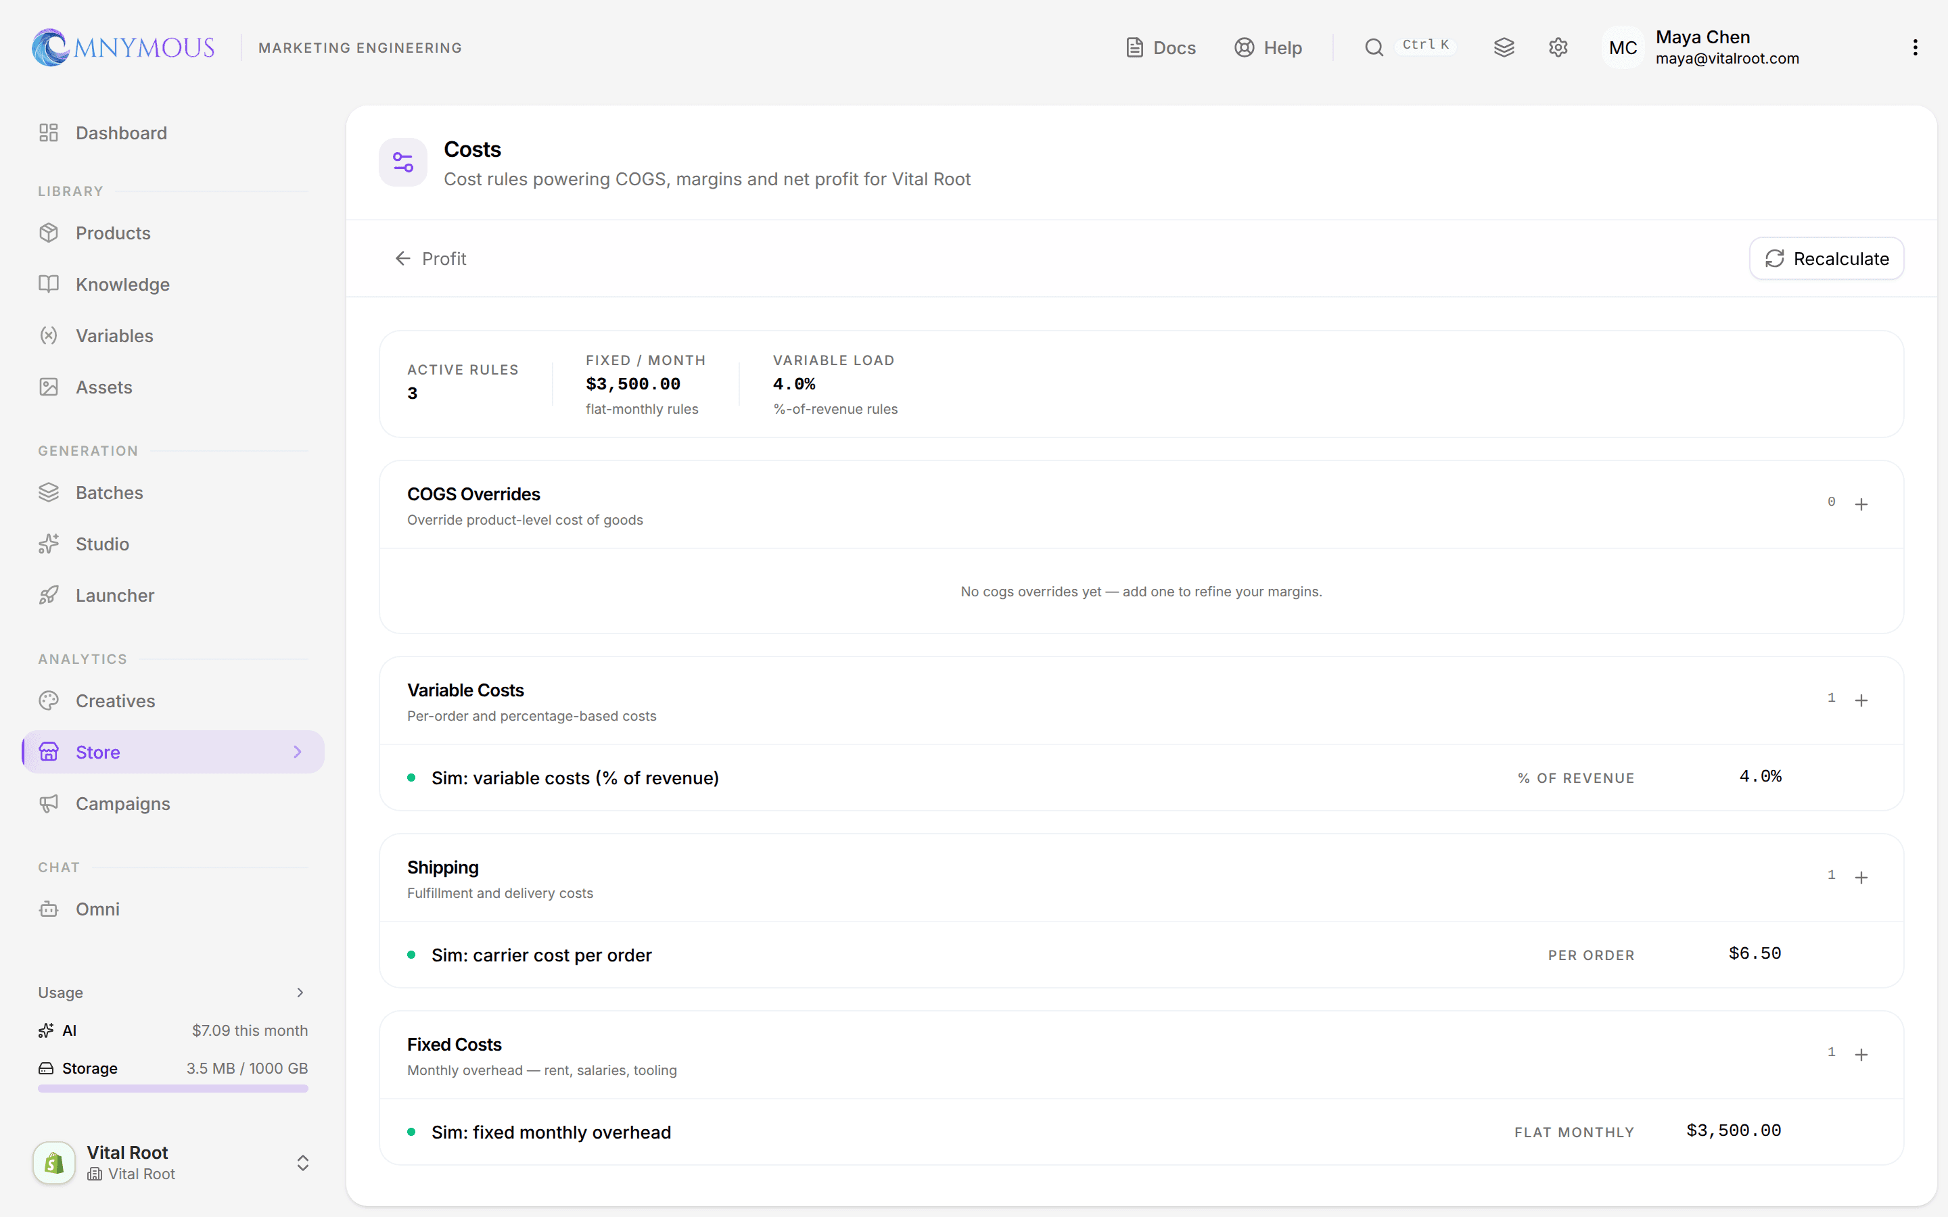Click the Ctrl K shortcut badge
Image resolution: width=1948 pixels, height=1217 pixels.
tap(1424, 45)
